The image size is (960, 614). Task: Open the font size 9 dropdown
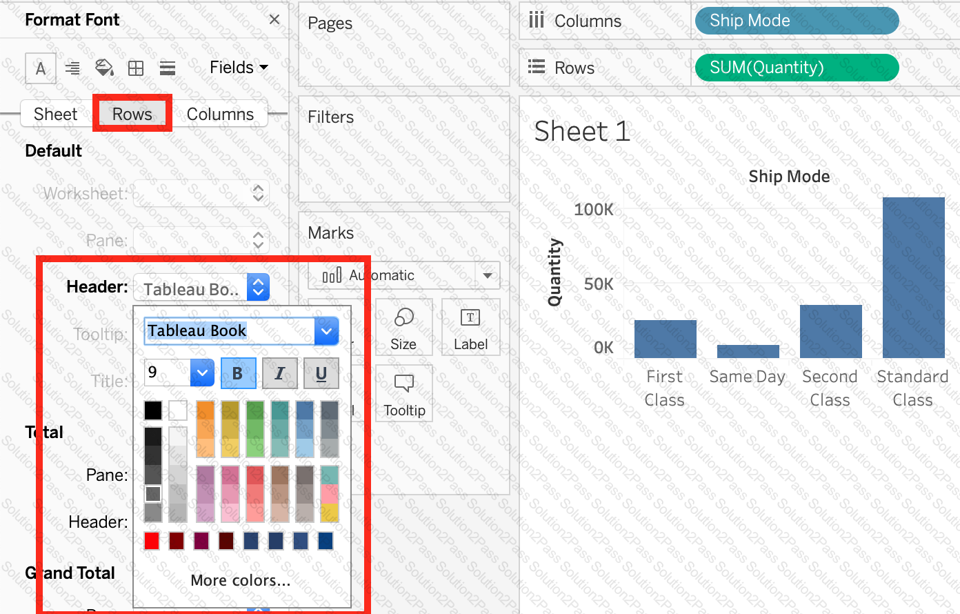pos(201,373)
